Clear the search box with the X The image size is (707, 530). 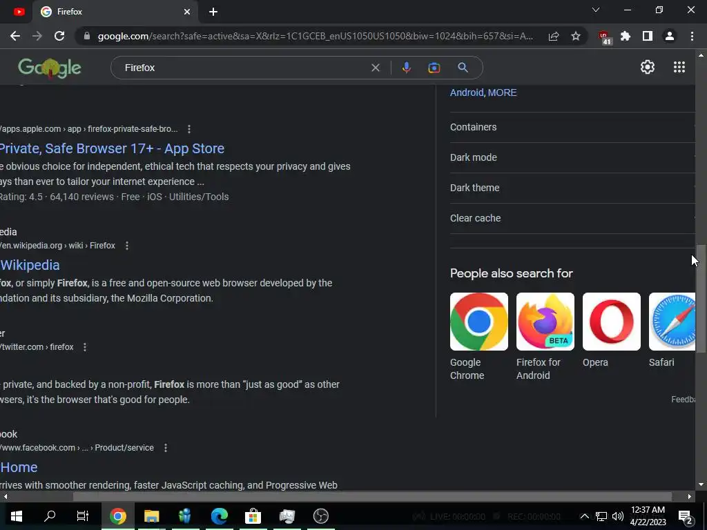375,68
